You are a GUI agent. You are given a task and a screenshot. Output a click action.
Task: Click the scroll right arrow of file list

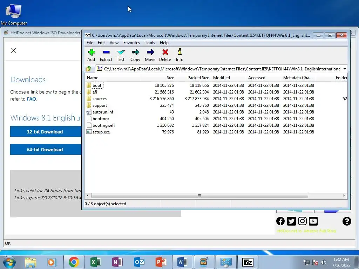click(344, 195)
